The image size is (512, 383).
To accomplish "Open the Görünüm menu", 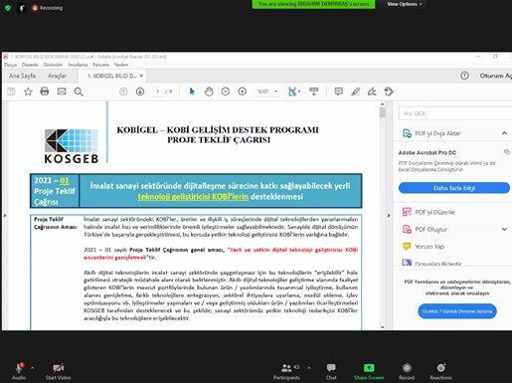I will (53, 65).
